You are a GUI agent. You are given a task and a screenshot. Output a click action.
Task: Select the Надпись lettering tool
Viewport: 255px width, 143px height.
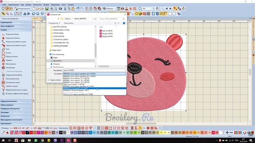click(x=7, y=60)
